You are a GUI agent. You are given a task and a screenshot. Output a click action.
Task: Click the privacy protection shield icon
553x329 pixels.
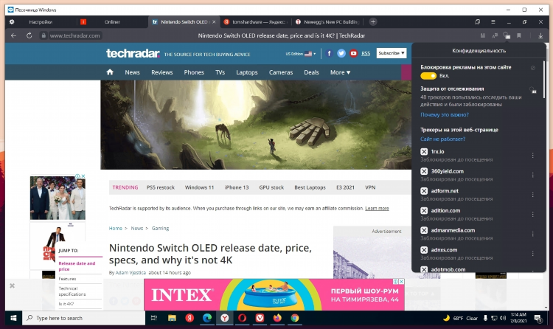[x=507, y=35]
